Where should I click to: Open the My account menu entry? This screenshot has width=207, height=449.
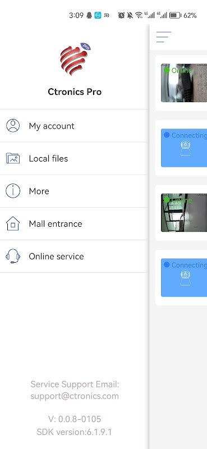pyautogui.click(x=73, y=126)
